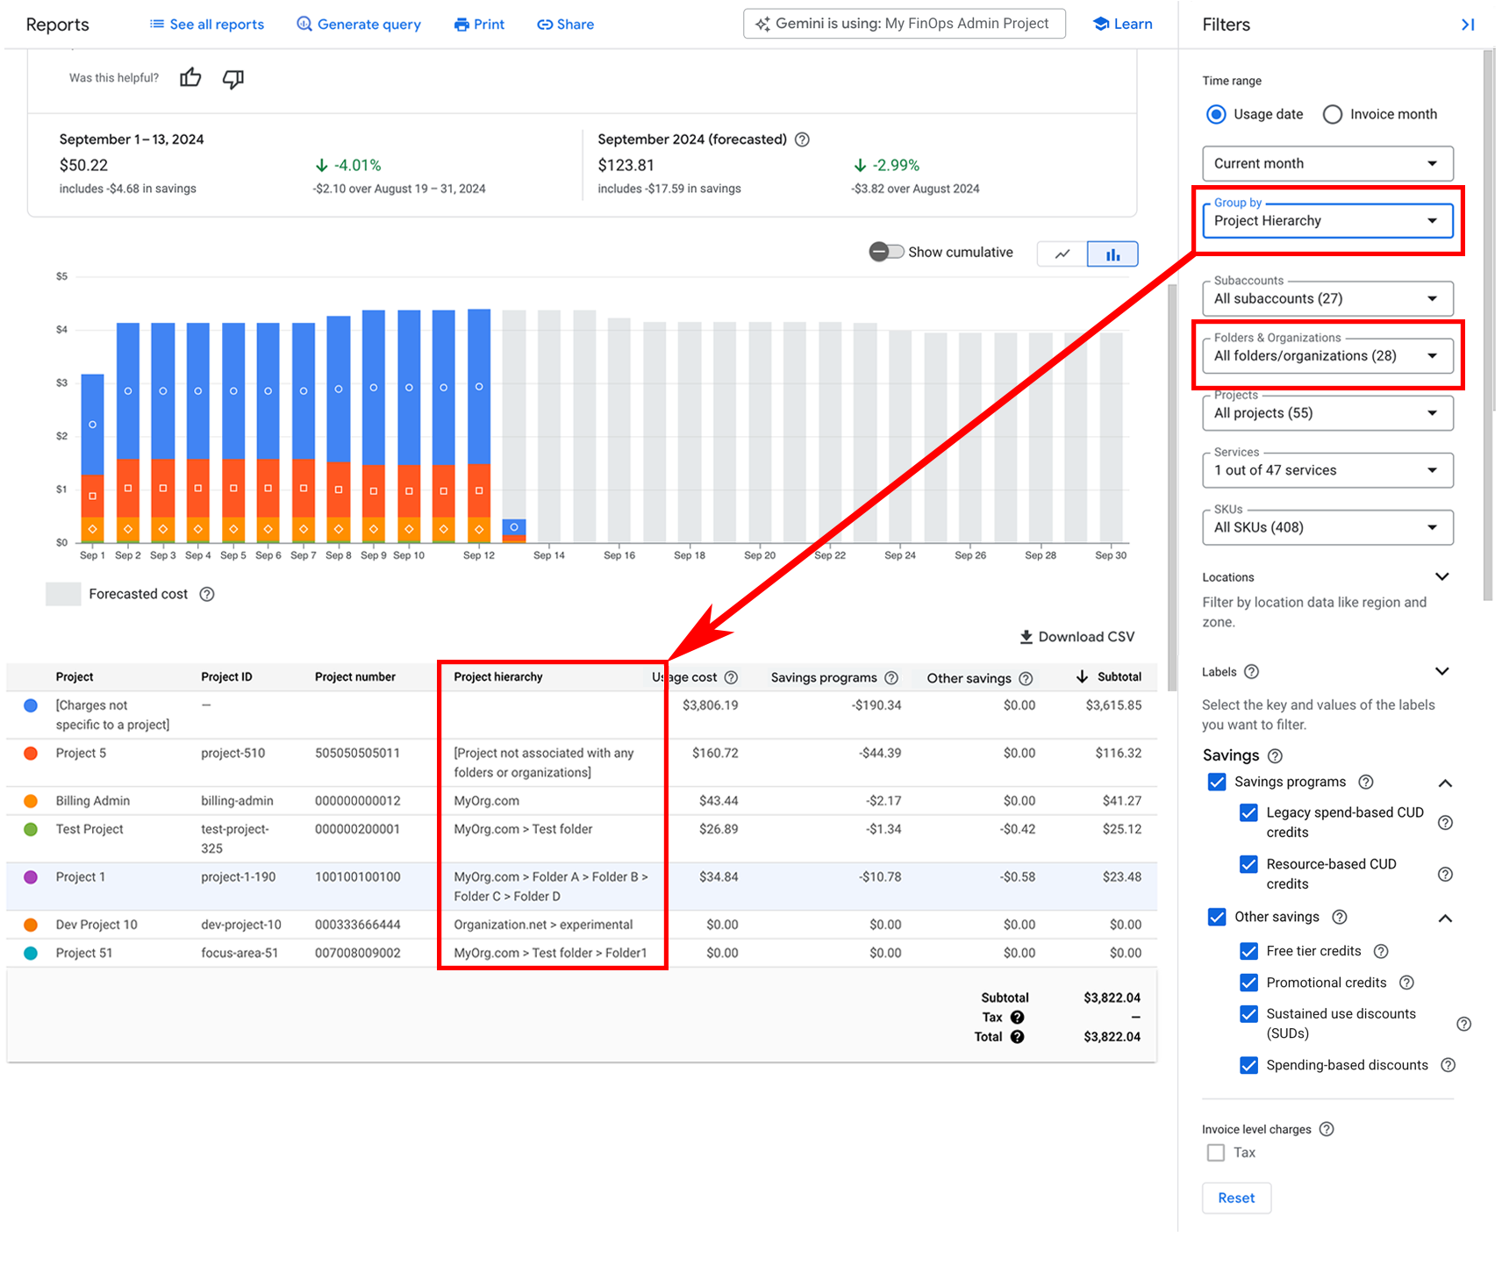Click the thumbs up feedback icon
The image size is (1502, 1287).
(190, 78)
